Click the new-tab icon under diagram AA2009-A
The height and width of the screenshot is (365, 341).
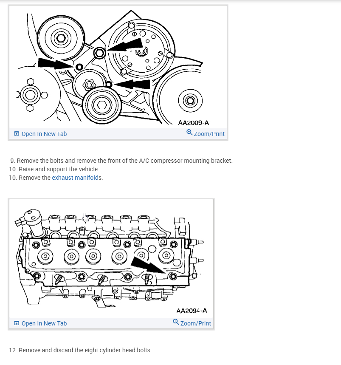click(17, 133)
